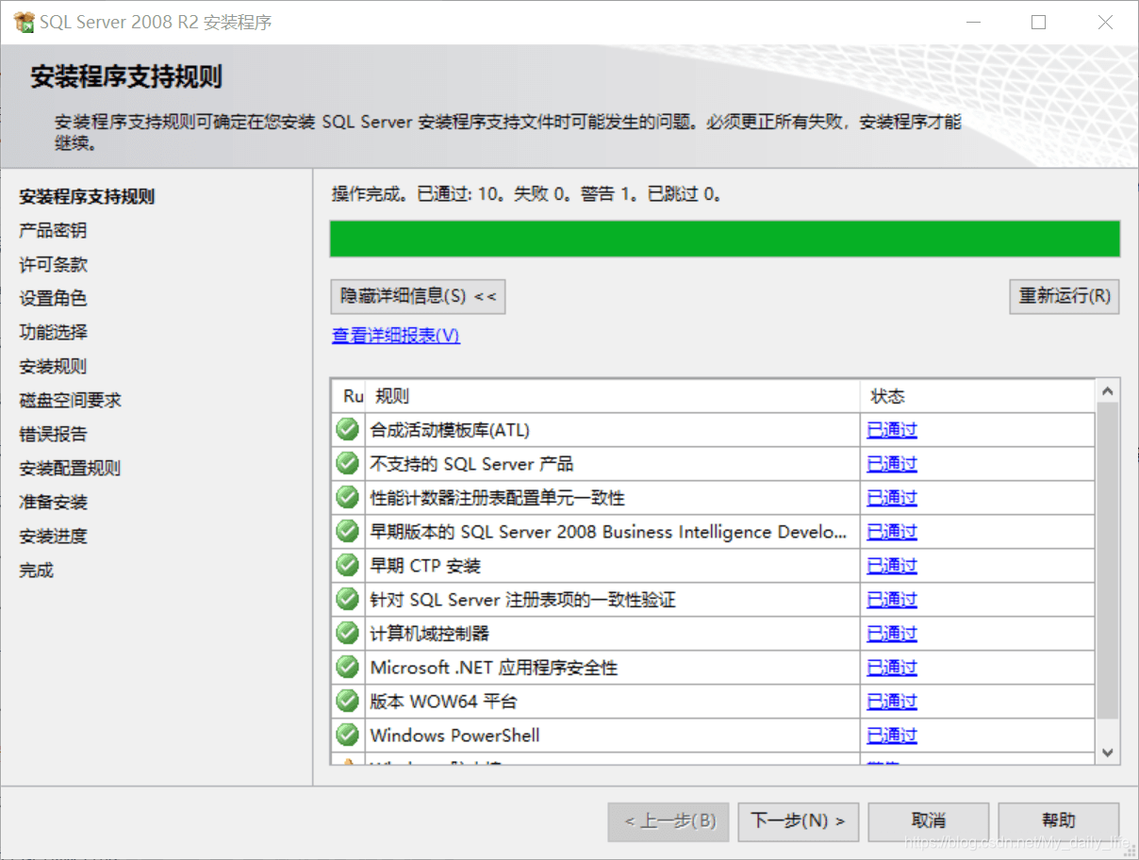The image size is (1139, 860).
Task: Open 已通过 link for 针对 SQL Server 注册表项的一致性验证
Action: coord(892,600)
